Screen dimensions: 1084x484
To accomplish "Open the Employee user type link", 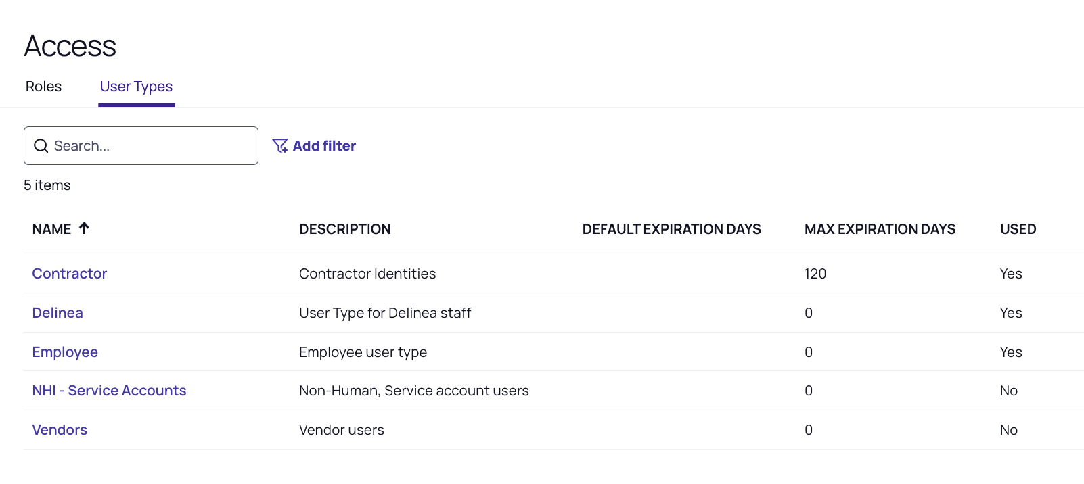I will (x=65, y=352).
